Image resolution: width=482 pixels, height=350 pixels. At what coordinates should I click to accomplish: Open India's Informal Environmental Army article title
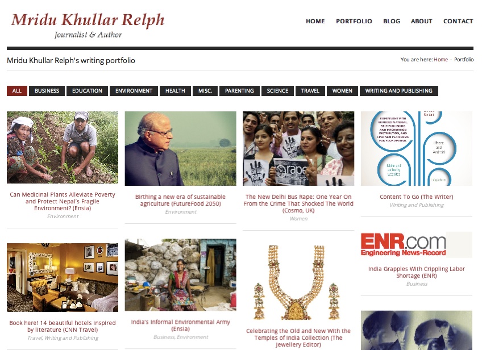pyautogui.click(x=180, y=325)
